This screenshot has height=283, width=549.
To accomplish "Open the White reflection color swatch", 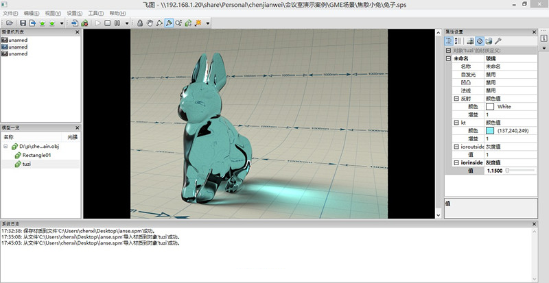I will coord(490,107).
